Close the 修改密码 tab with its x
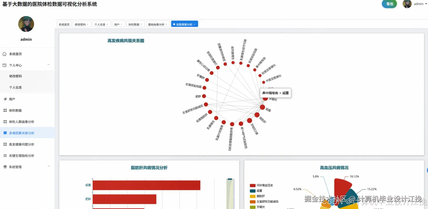Viewport: 428px width, 209px height. 88,24
